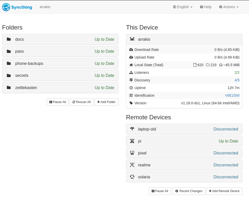Click the Folders heading

click(12, 27)
